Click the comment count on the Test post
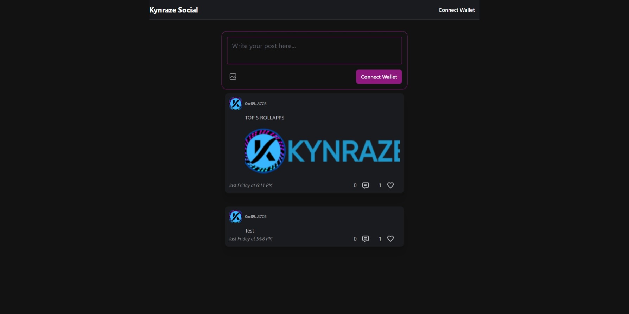The width and height of the screenshot is (629, 314). 355,239
